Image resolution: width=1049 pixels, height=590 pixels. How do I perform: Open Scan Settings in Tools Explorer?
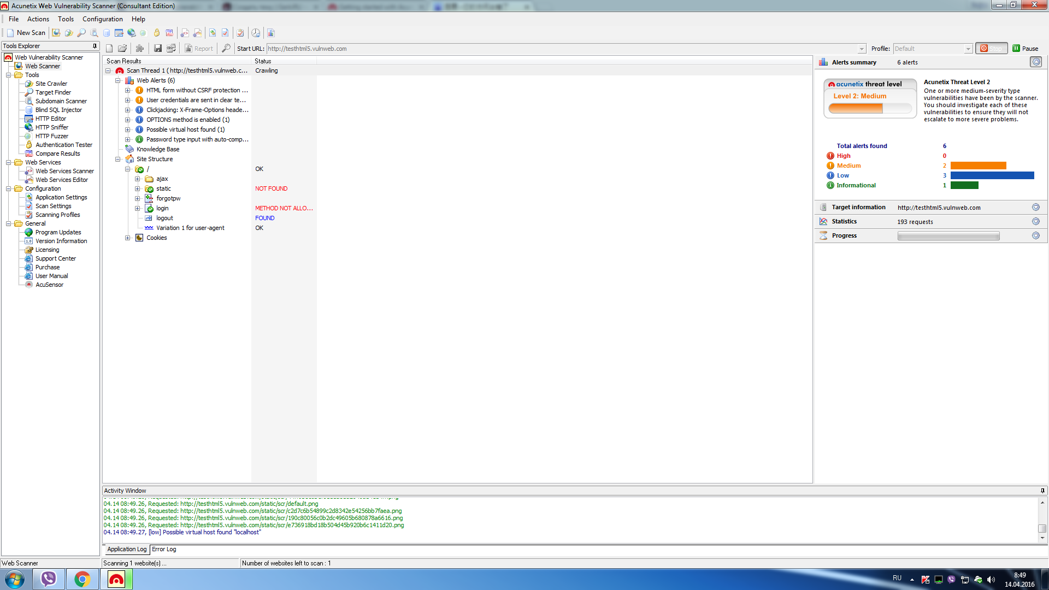click(x=53, y=206)
